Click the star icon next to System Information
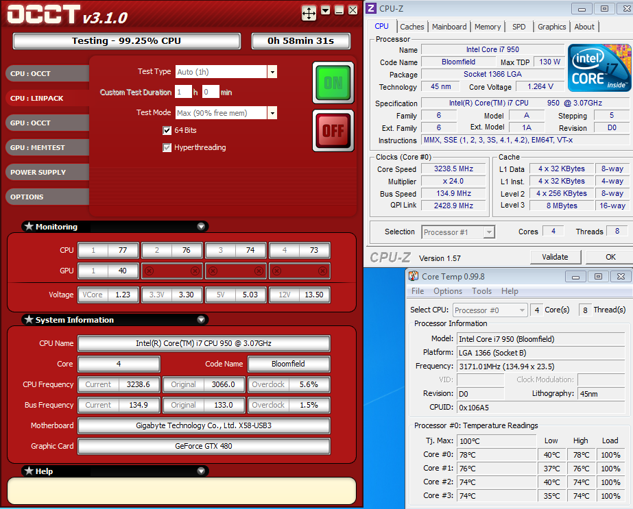 pos(29,319)
